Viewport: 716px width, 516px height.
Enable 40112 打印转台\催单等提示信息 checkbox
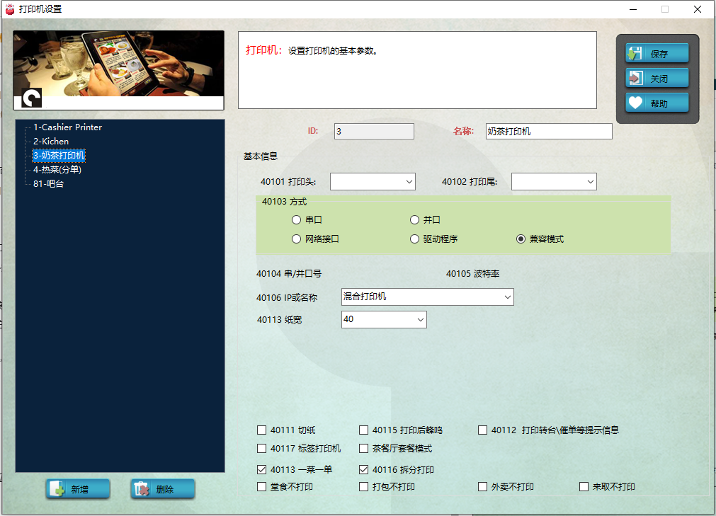(483, 430)
